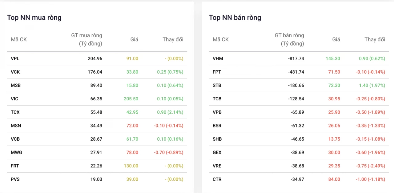394x193 pixels.
Task: Click TCB stock code
Action: pyautogui.click(x=217, y=99)
